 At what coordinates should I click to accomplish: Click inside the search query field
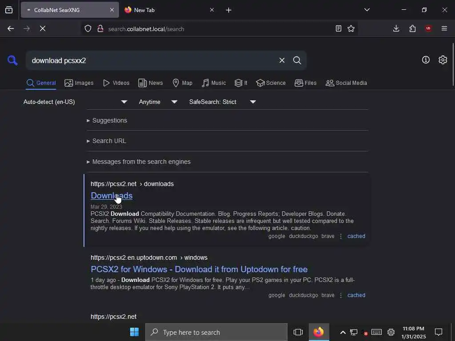point(153,60)
